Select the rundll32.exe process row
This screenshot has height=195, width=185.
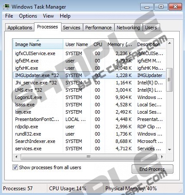pos(89,134)
